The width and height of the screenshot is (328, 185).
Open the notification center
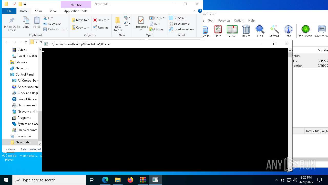click(x=320, y=180)
